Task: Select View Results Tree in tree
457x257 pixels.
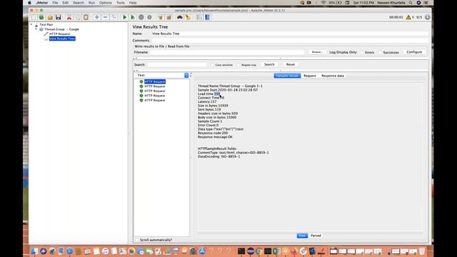Action: (x=62, y=39)
